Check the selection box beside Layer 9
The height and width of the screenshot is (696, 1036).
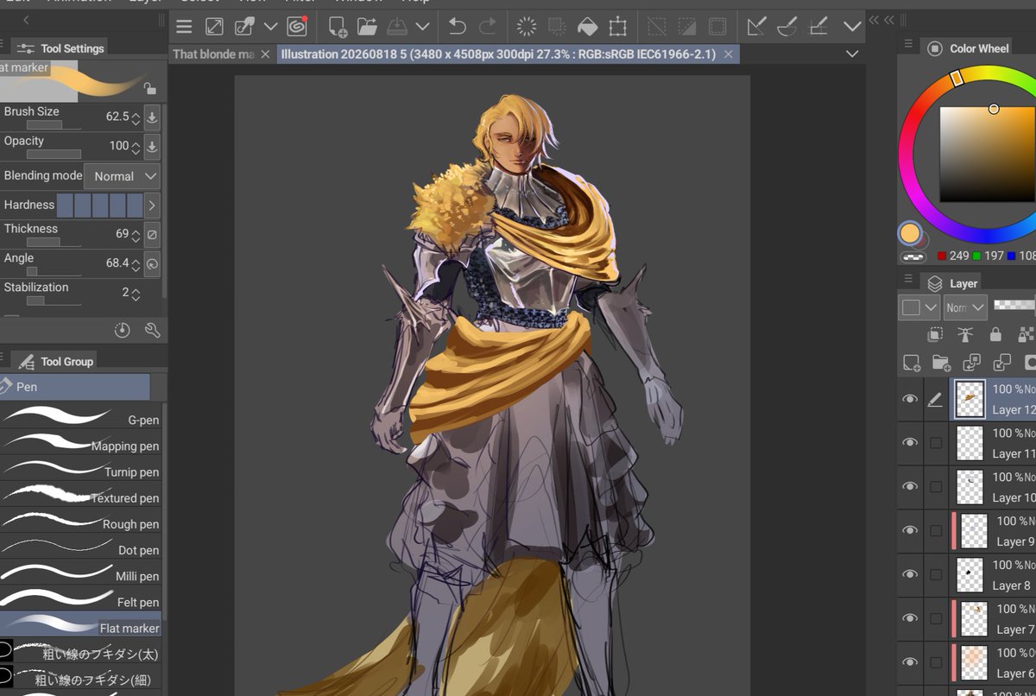936,531
